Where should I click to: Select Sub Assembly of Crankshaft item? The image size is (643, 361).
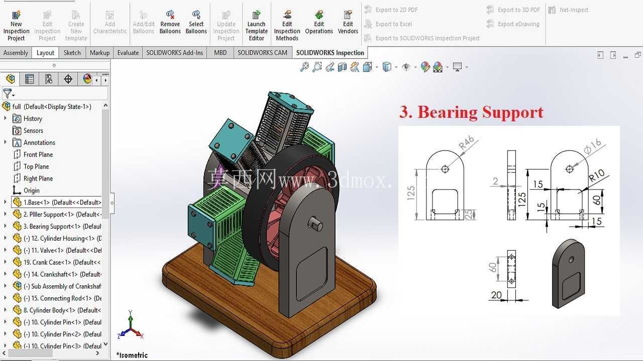click(57, 286)
